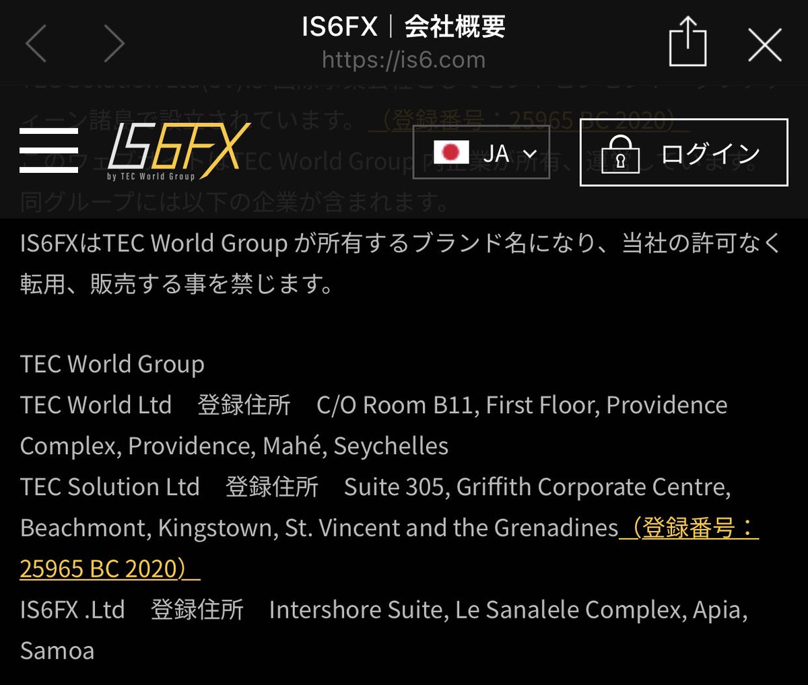
Task: Expand the JA language dropdown
Action: click(x=481, y=153)
